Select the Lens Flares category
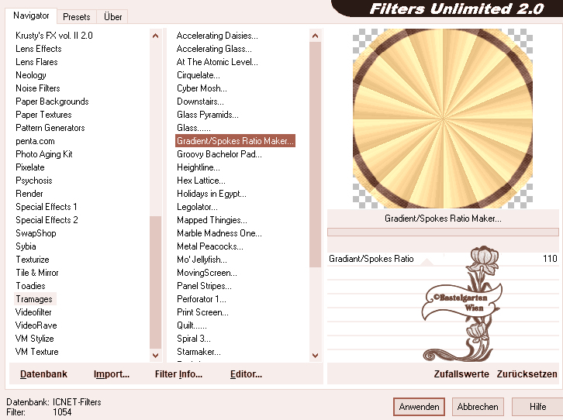The height and width of the screenshot is (420, 563). [x=36, y=62]
